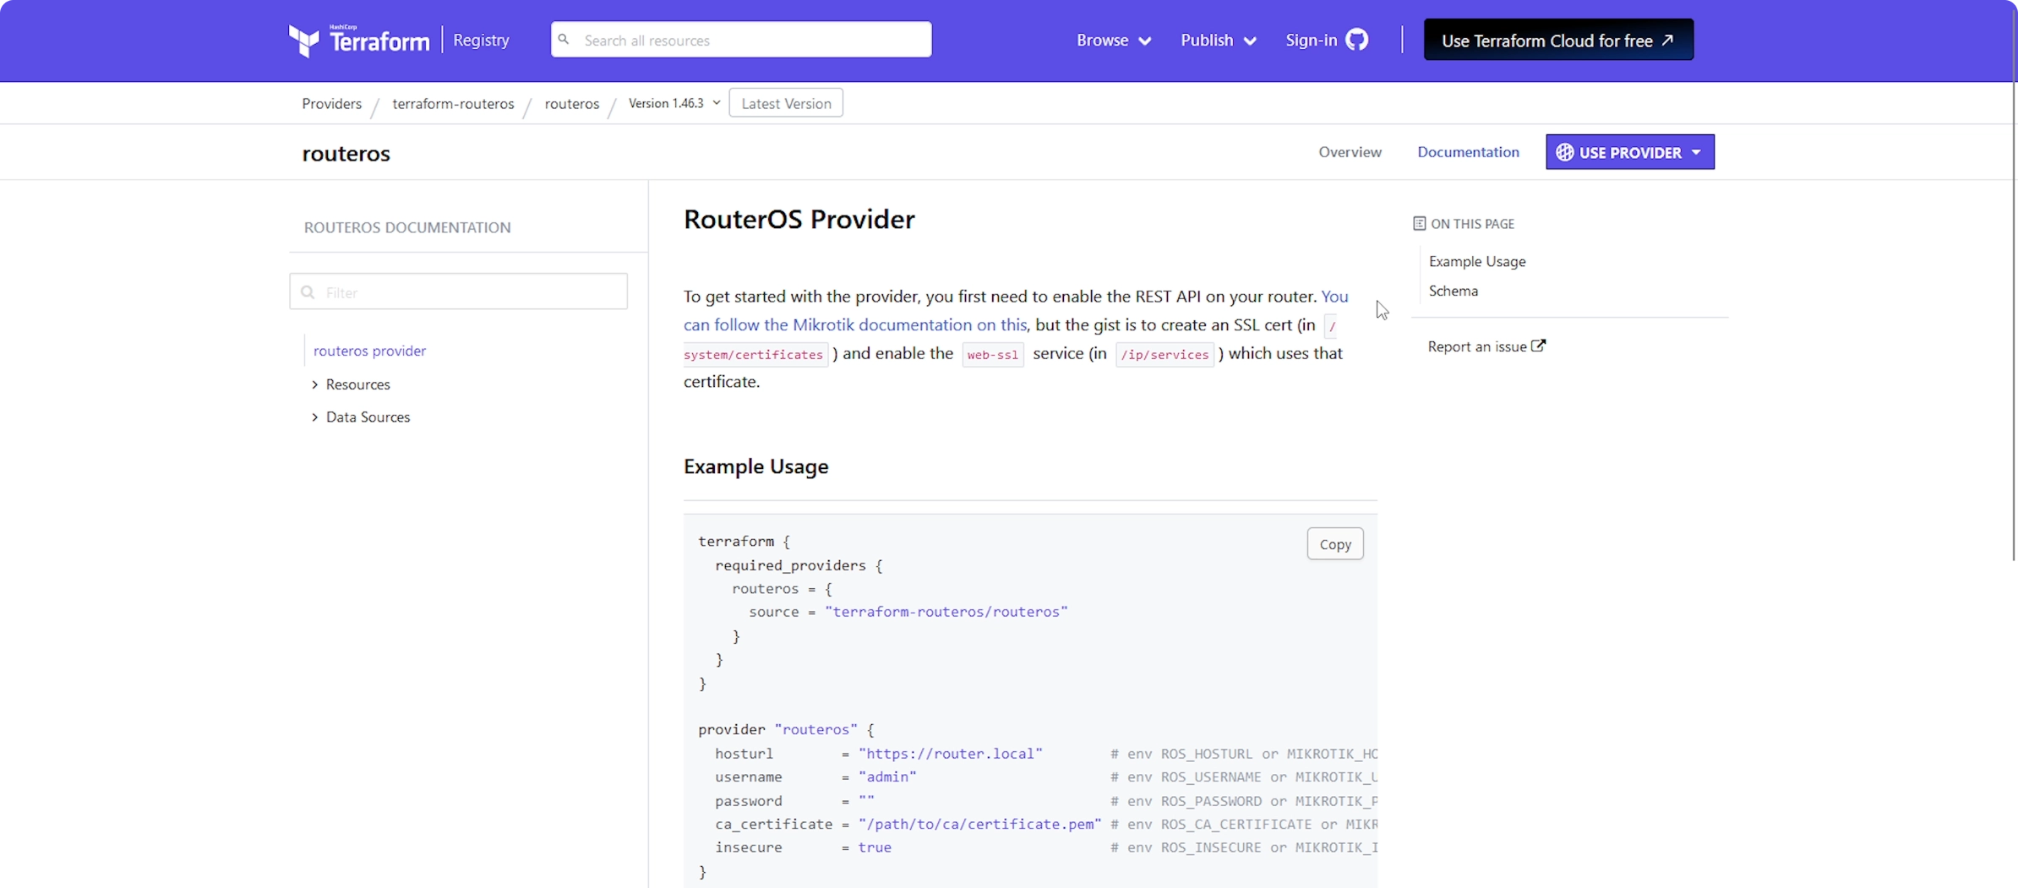Click the globe icon on Use Provider button
Image resolution: width=2018 pixels, height=888 pixels.
point(1564,152)
